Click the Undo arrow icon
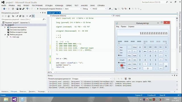The width and height of the screenshot is (182, 102). [x=27, y=9]
